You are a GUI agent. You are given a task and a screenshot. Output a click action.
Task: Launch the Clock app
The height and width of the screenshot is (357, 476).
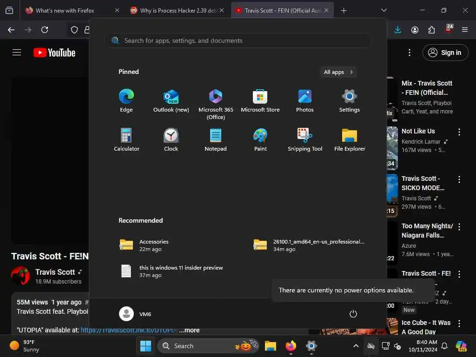point(171,139)
